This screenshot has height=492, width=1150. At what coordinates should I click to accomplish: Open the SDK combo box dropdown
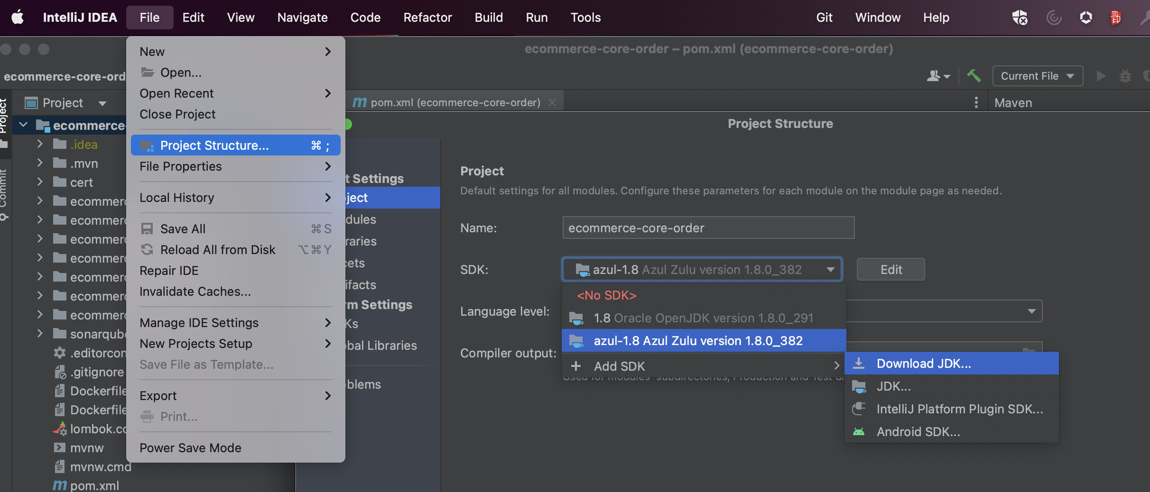pyautogui.click(x=830, y=270)
